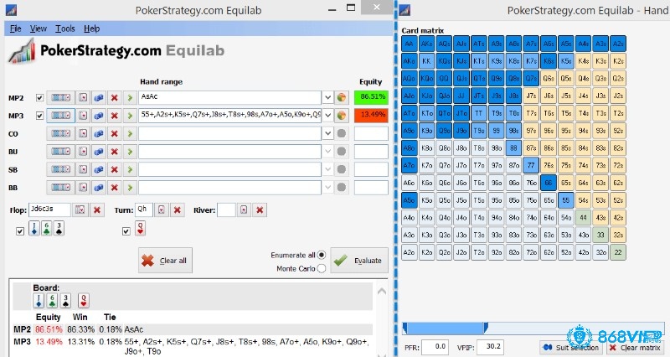Select 44 cell in card matrix
The image size is (670, 357).
coord(583,218)
